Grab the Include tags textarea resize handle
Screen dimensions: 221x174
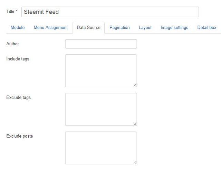[135, 85]
